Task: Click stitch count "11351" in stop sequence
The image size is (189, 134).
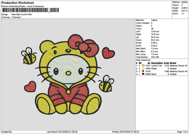Action: 147,66
